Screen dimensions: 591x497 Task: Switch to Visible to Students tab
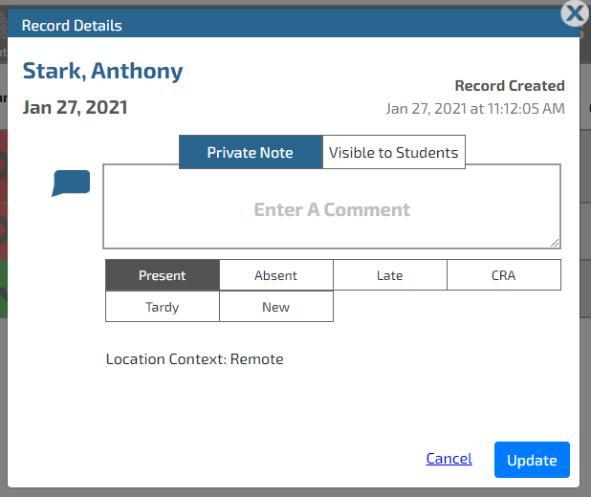coord(394,152)
